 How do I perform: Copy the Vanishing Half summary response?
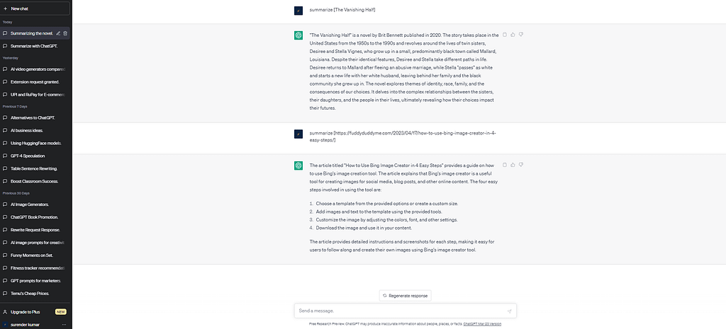(x=504, y=34)
